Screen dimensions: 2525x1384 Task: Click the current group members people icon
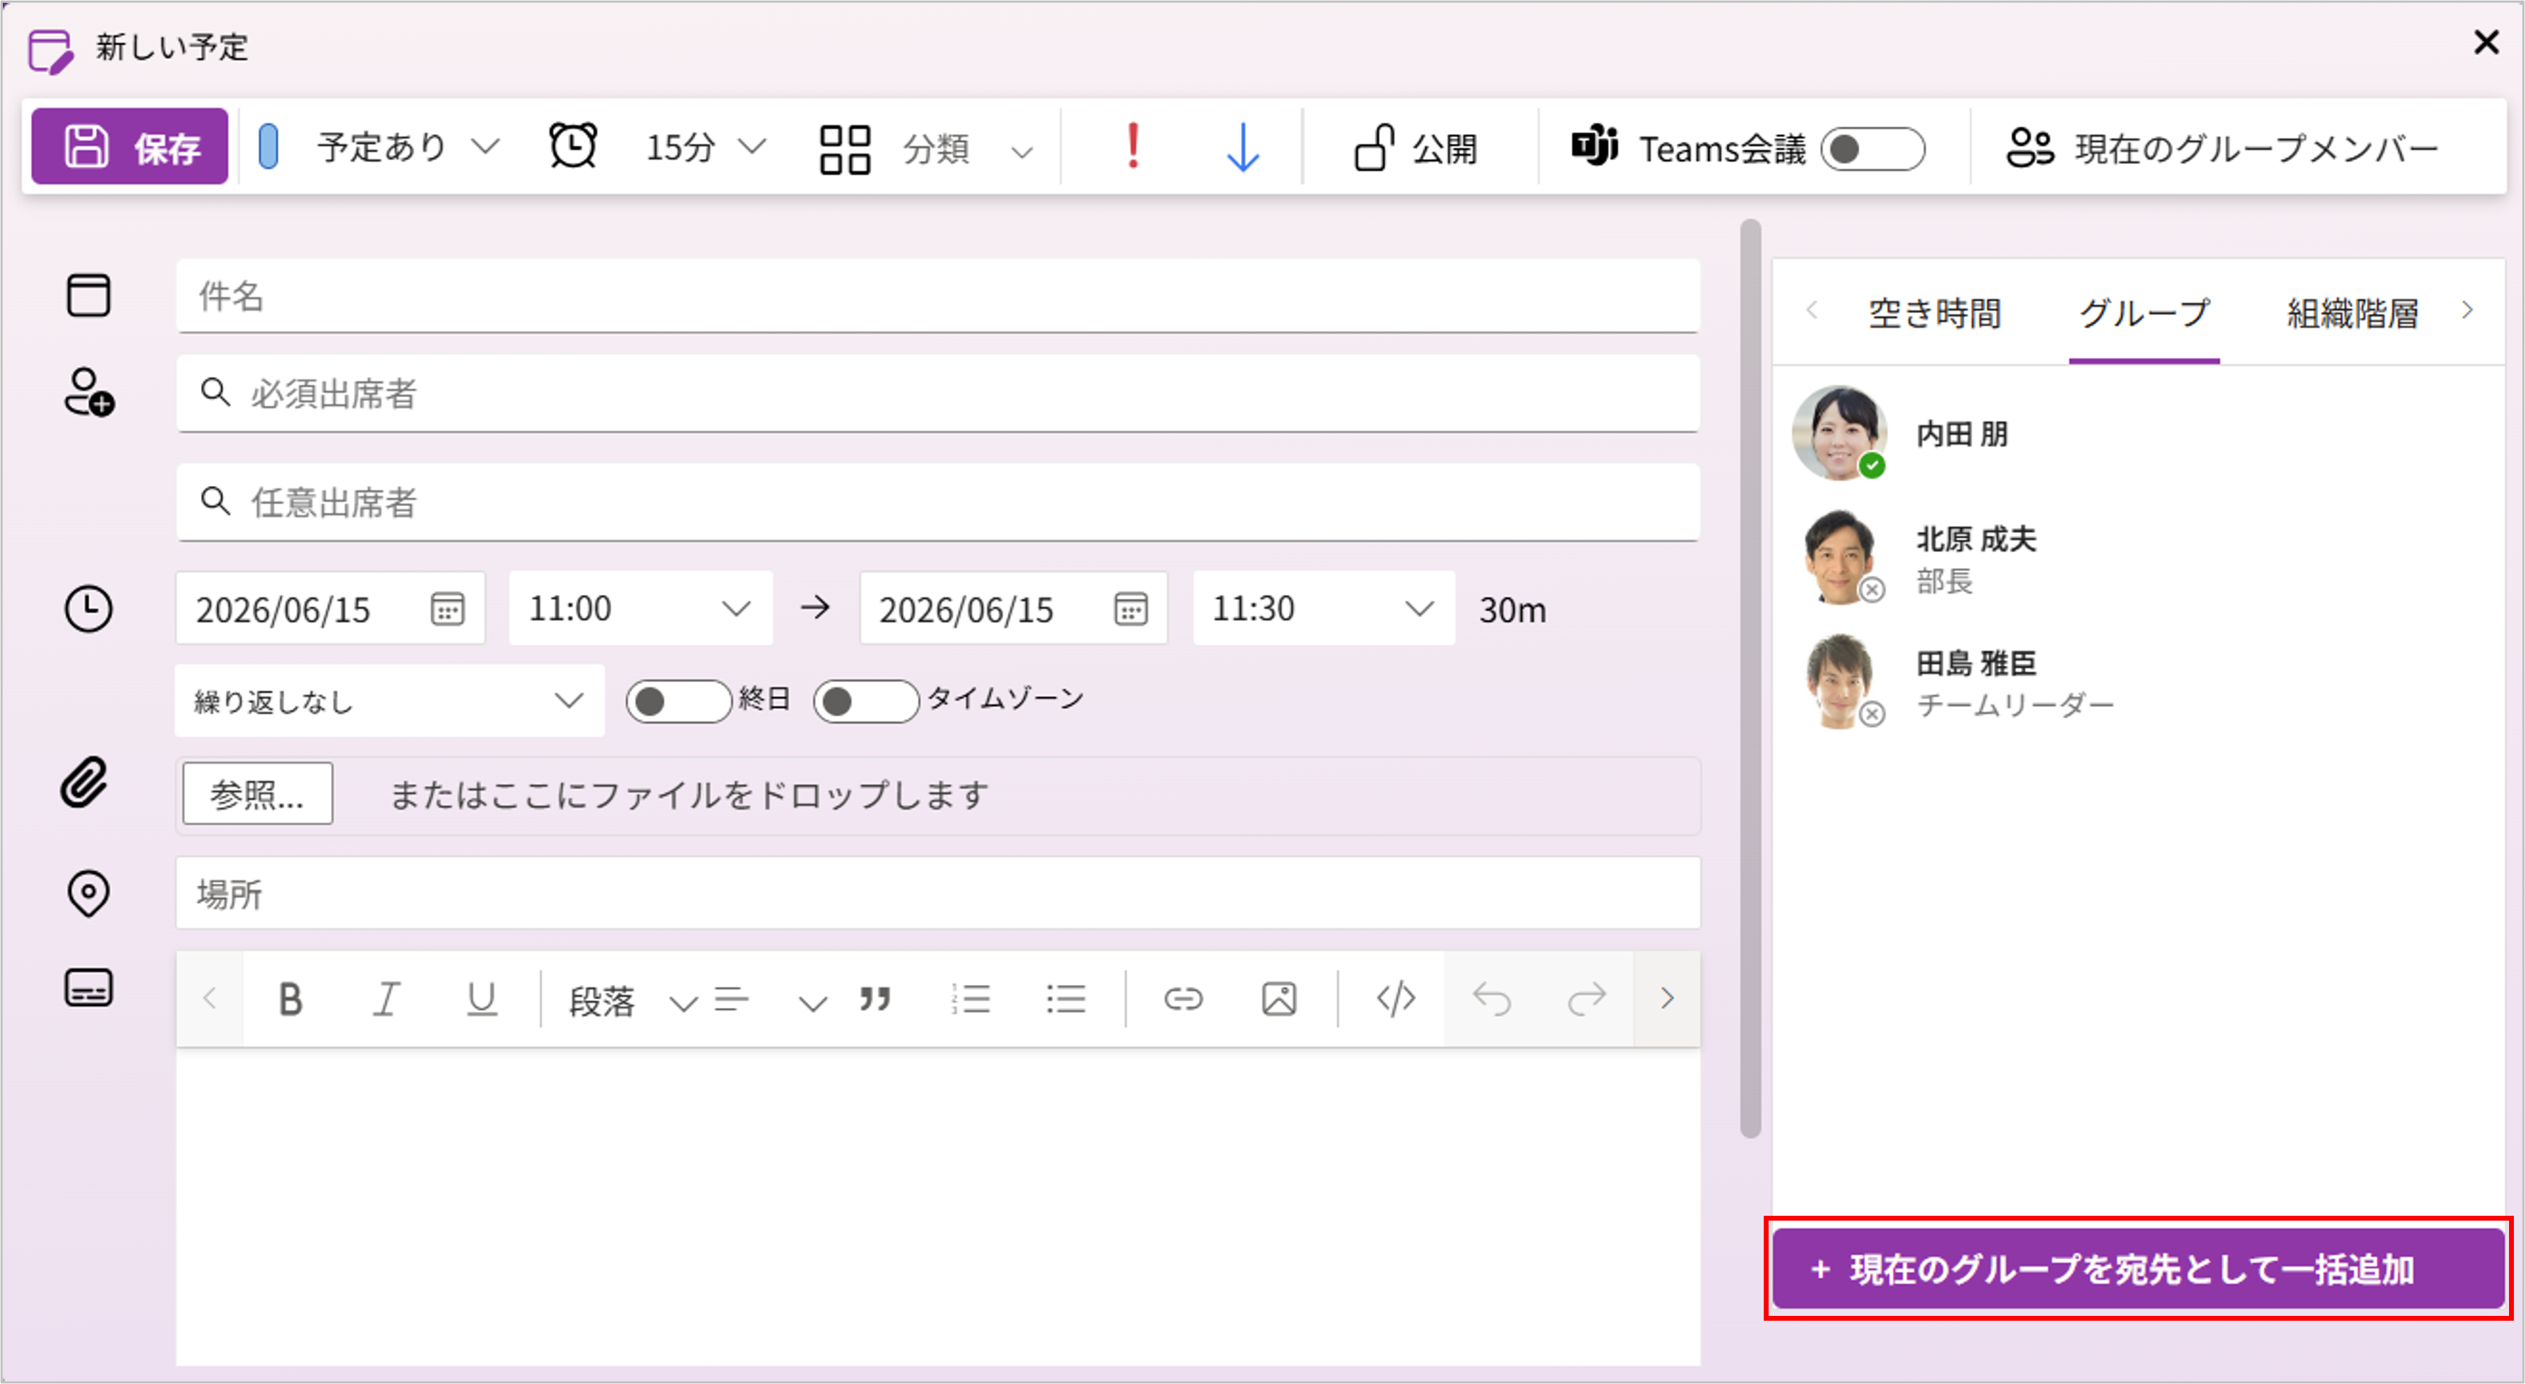click(2029, 148)
